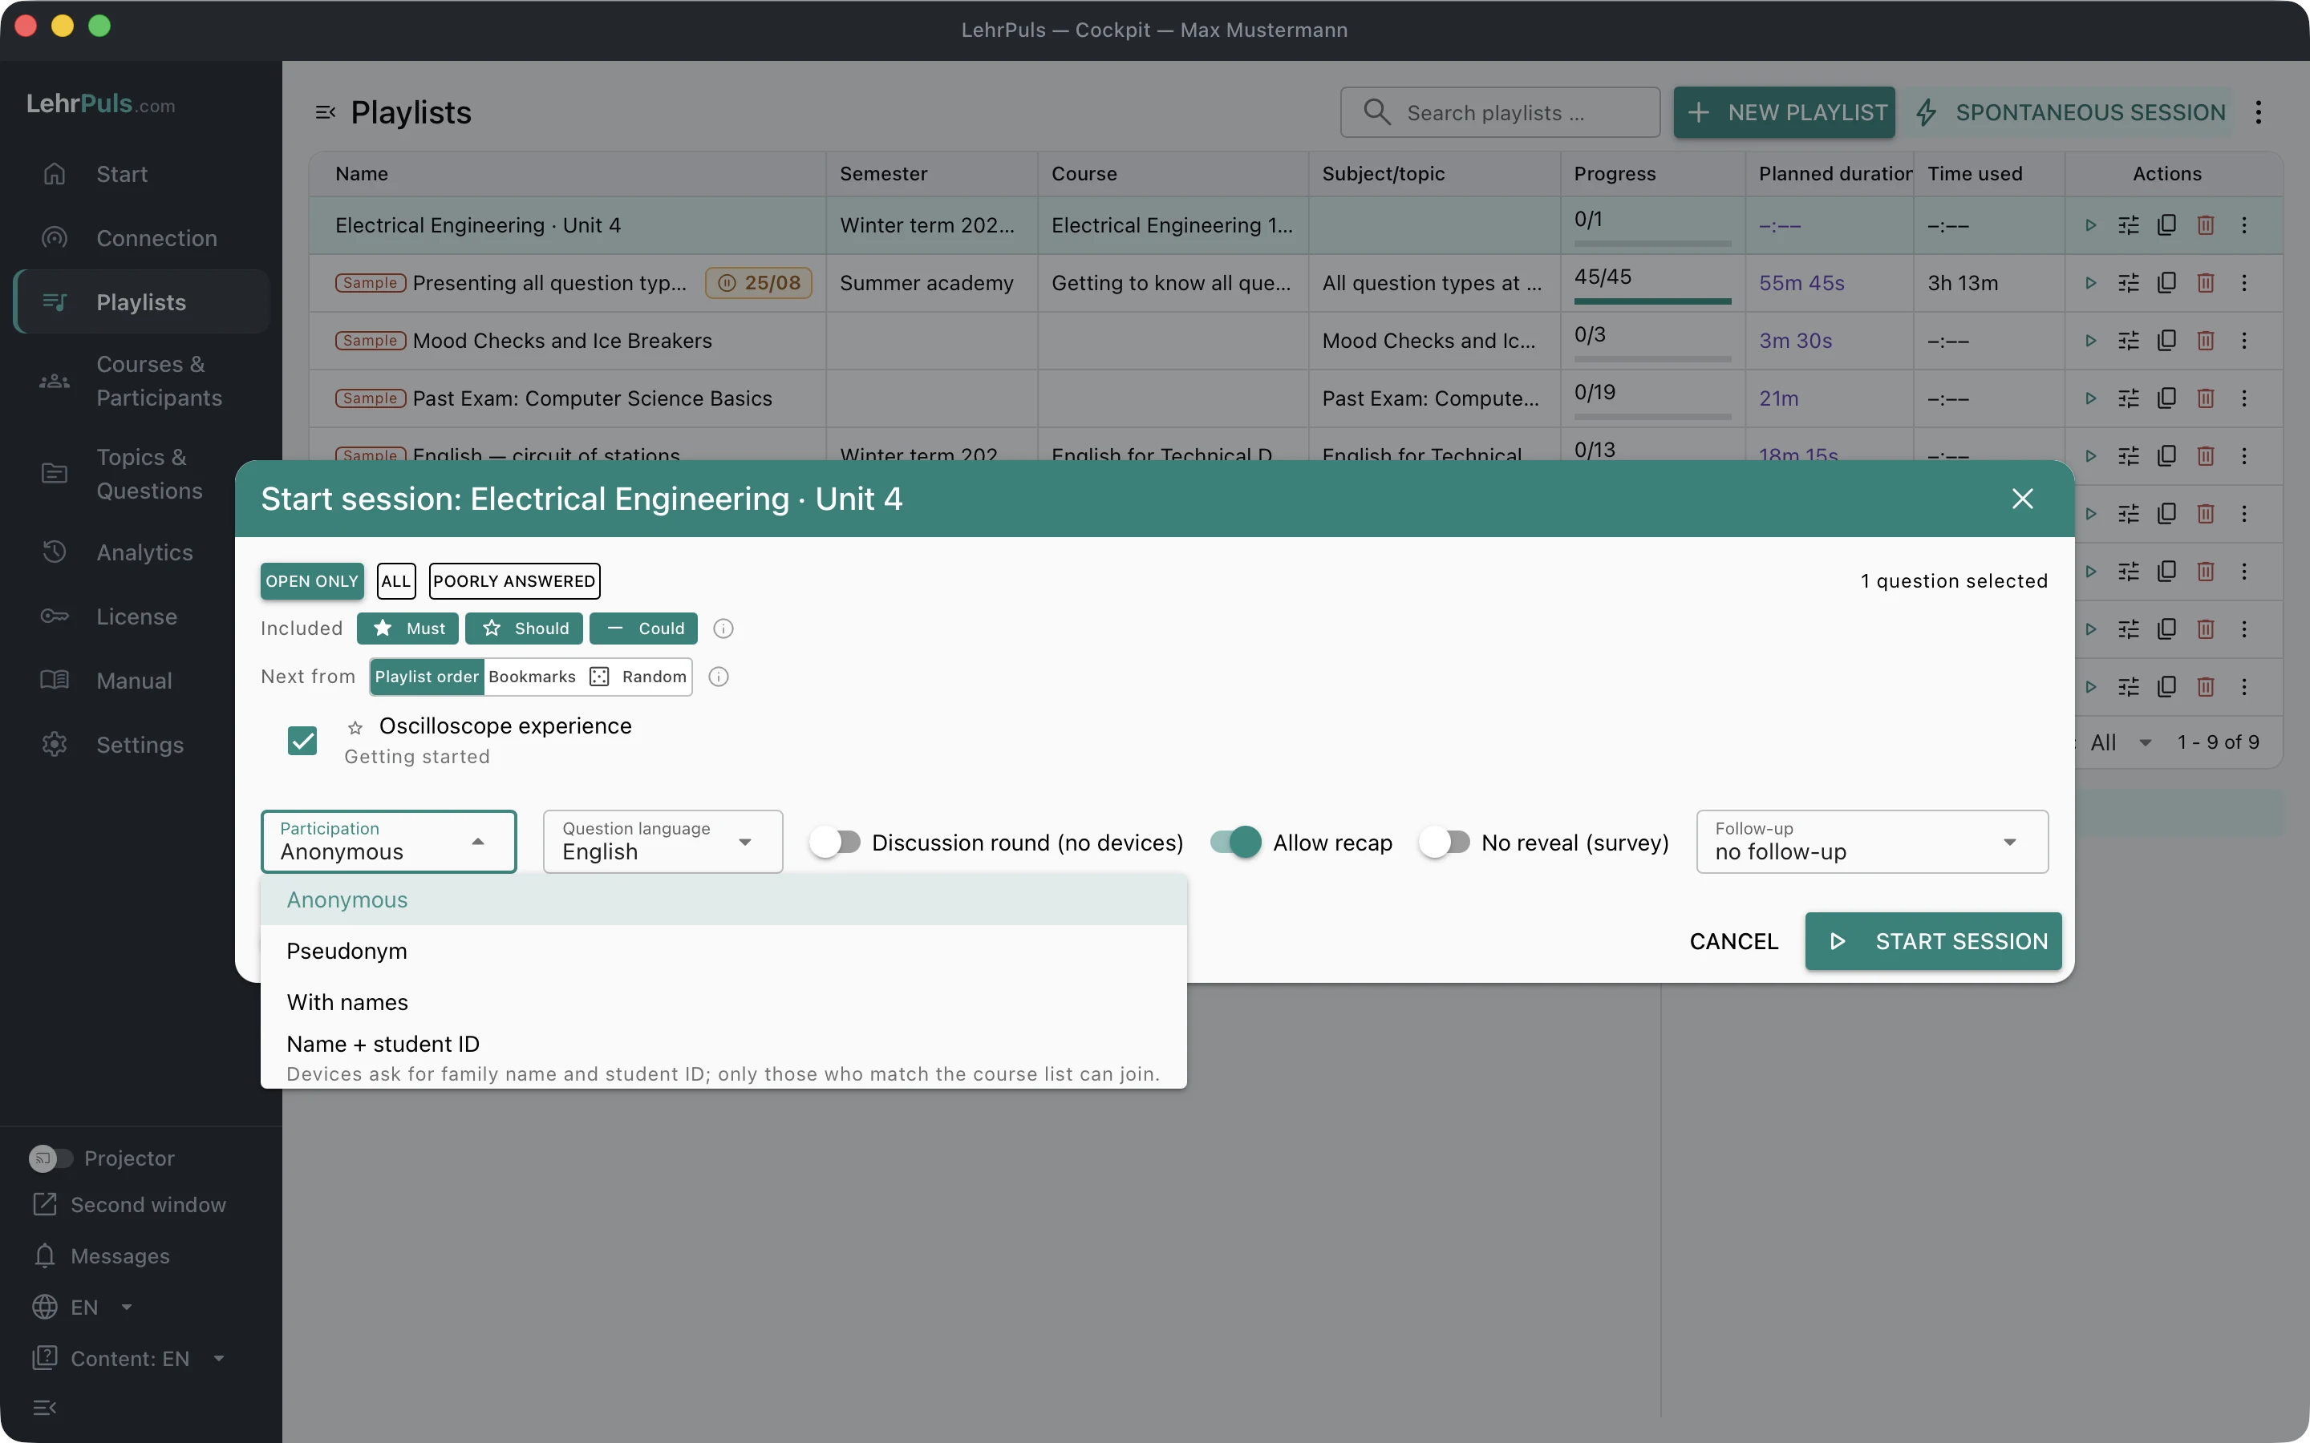
Task: Close the Start session dialog
Action: click(2022, 499)
